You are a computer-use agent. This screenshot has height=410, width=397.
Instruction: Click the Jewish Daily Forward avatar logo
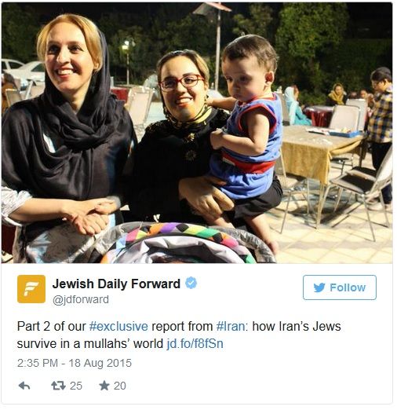click(x=31, y=289)
